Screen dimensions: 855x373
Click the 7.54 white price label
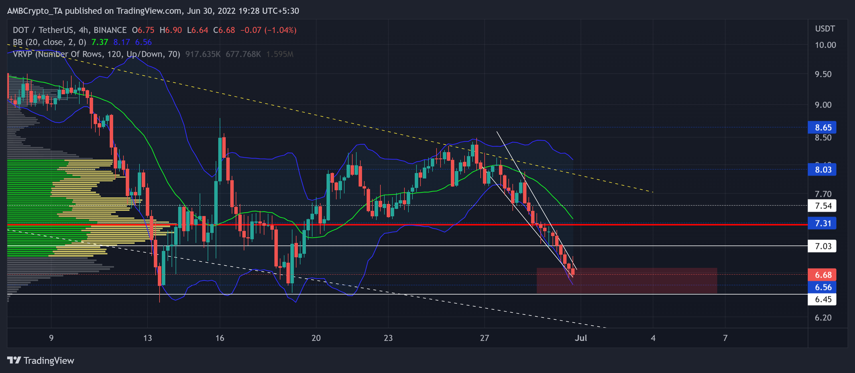(822, 206)
